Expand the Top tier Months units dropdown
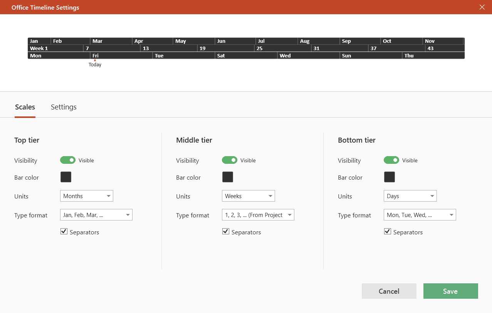This screenshot has height=313, width=492. coord(87,196)
